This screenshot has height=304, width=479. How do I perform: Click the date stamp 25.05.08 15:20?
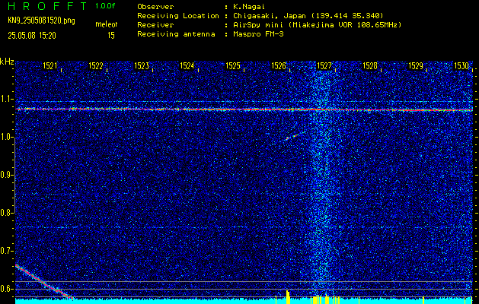pos(32,36)
